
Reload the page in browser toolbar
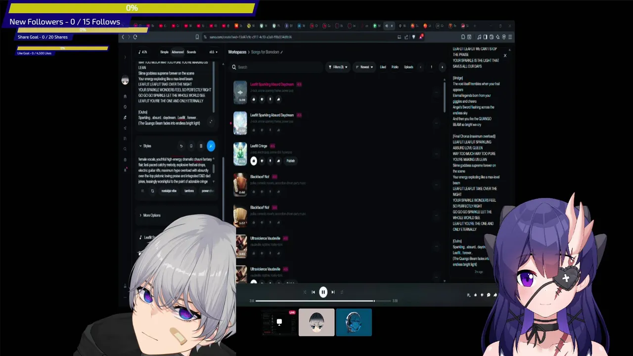click(x=136, y=37)
